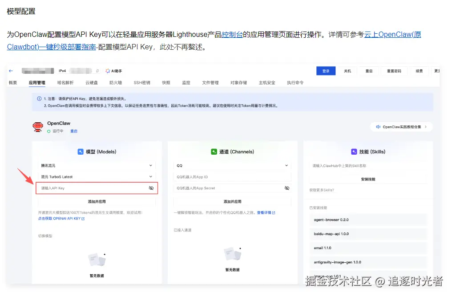Open the SSH密钥 tab

(x=142, y=83)
